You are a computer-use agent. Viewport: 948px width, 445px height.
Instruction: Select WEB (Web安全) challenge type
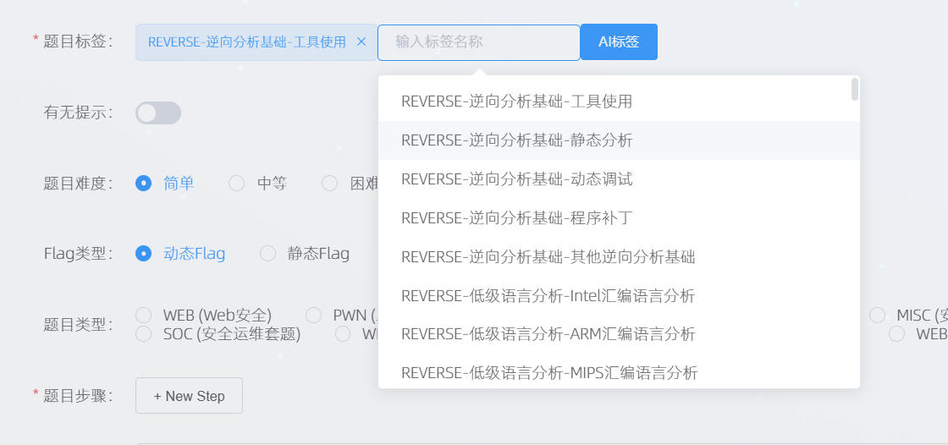coord(144,315)
